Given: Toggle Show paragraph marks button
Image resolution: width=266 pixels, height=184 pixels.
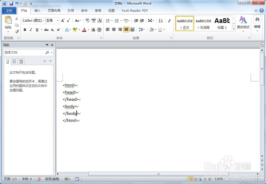Looking at the screenshot, I should click(x=169, y=21).
